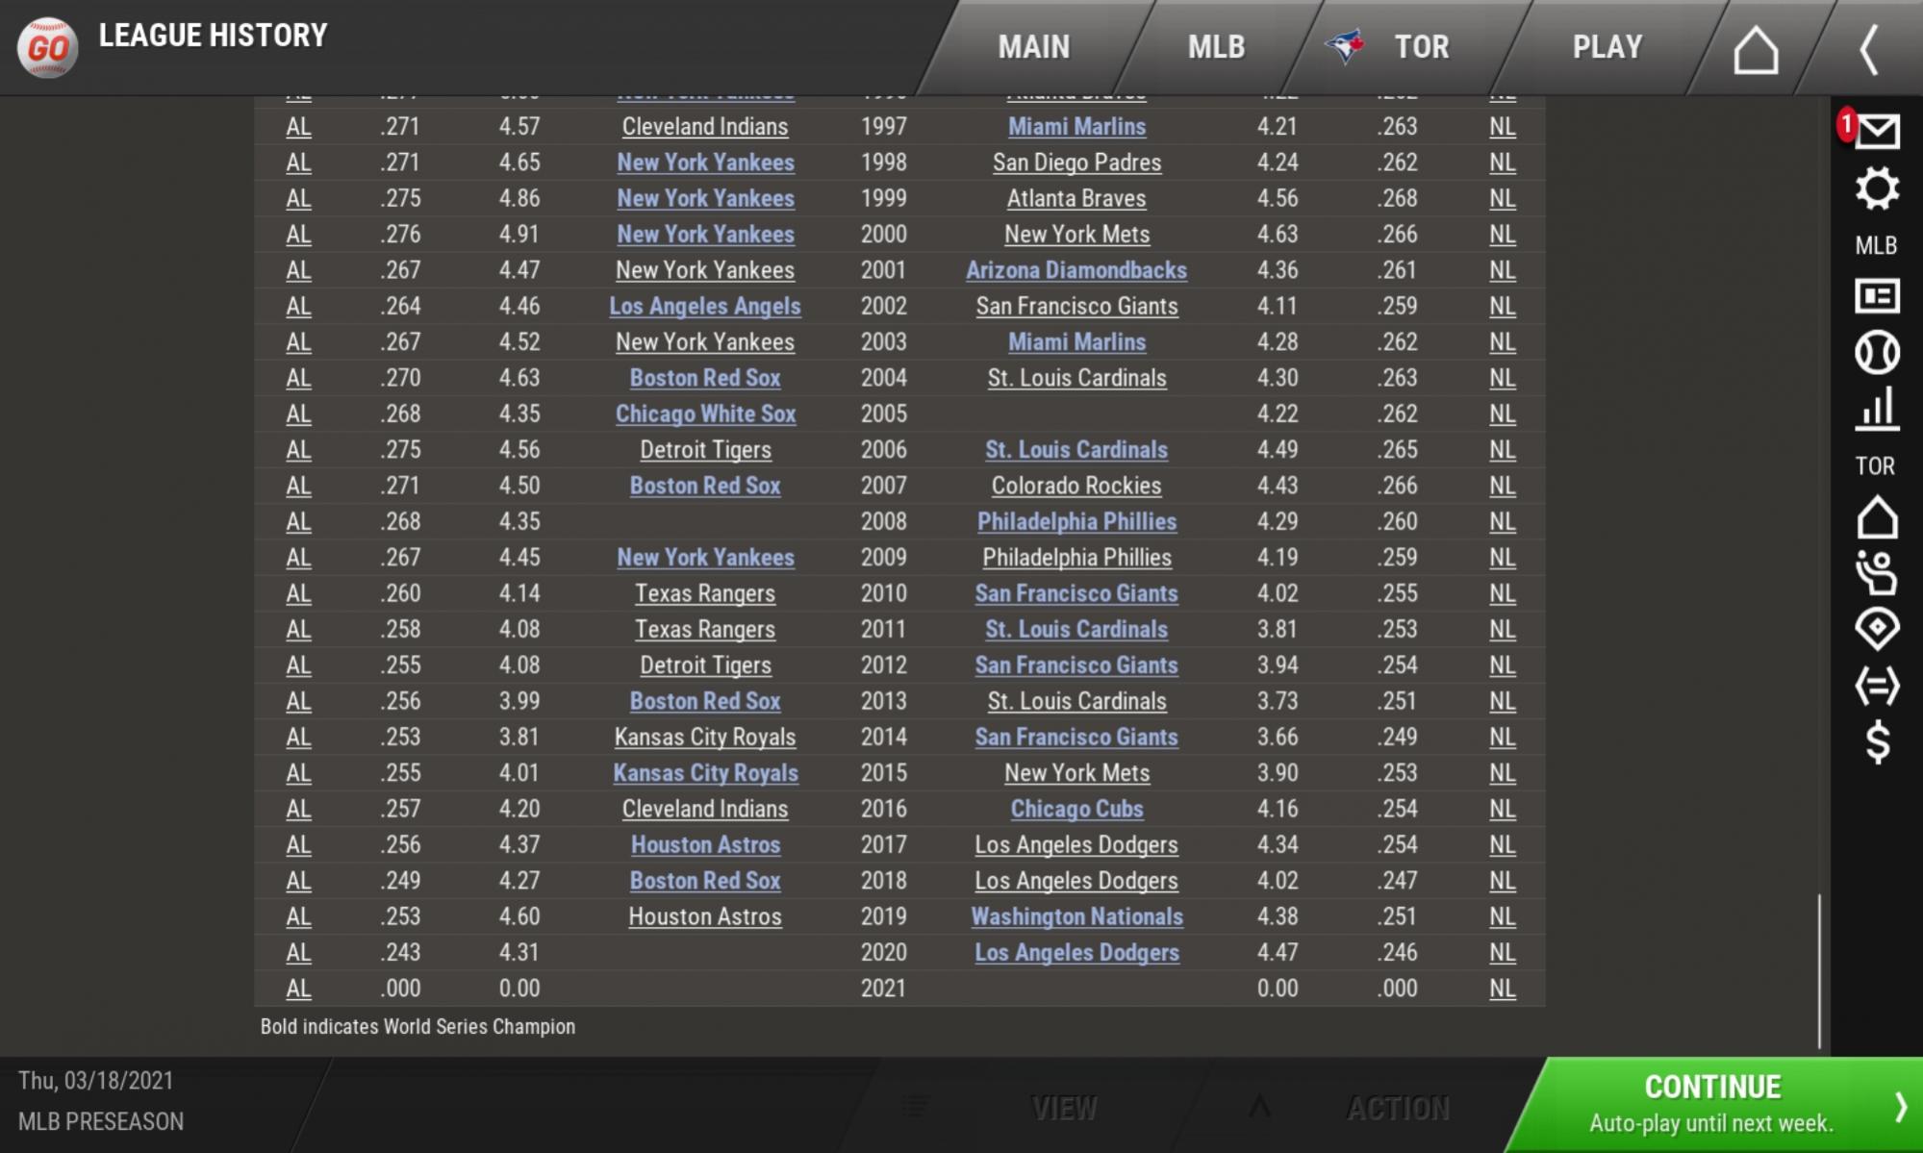Open the finances dollar icon
Viewport: 1923px width, 1153px height.
click(x=1876, y=739)
